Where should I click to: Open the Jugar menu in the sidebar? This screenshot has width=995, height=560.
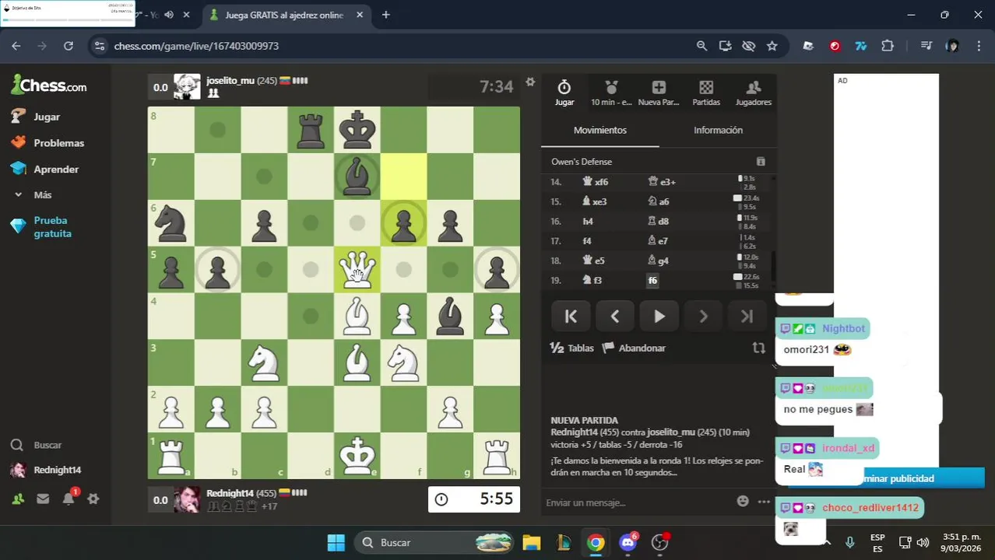click(x=36, y=117)
